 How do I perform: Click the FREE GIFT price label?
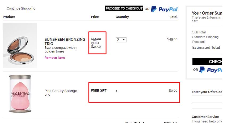click(x=99, y=90)
